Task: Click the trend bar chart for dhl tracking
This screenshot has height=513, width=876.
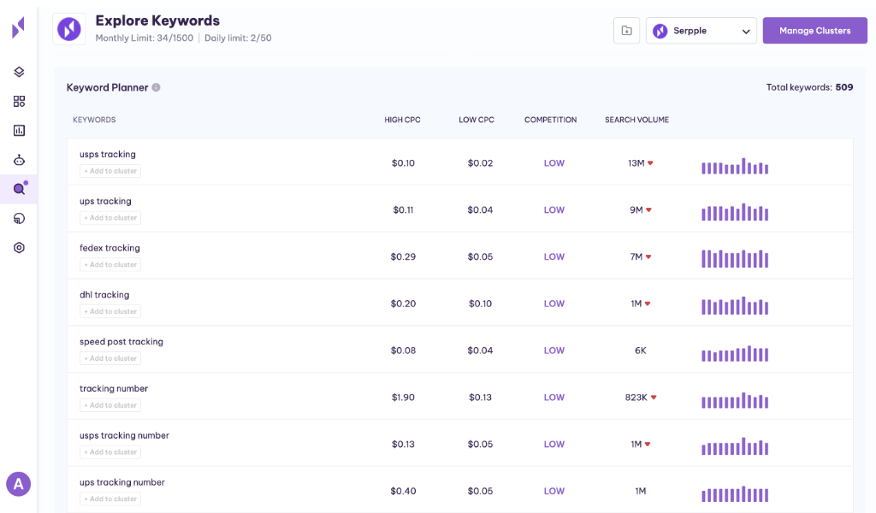Action: (735, 306)
